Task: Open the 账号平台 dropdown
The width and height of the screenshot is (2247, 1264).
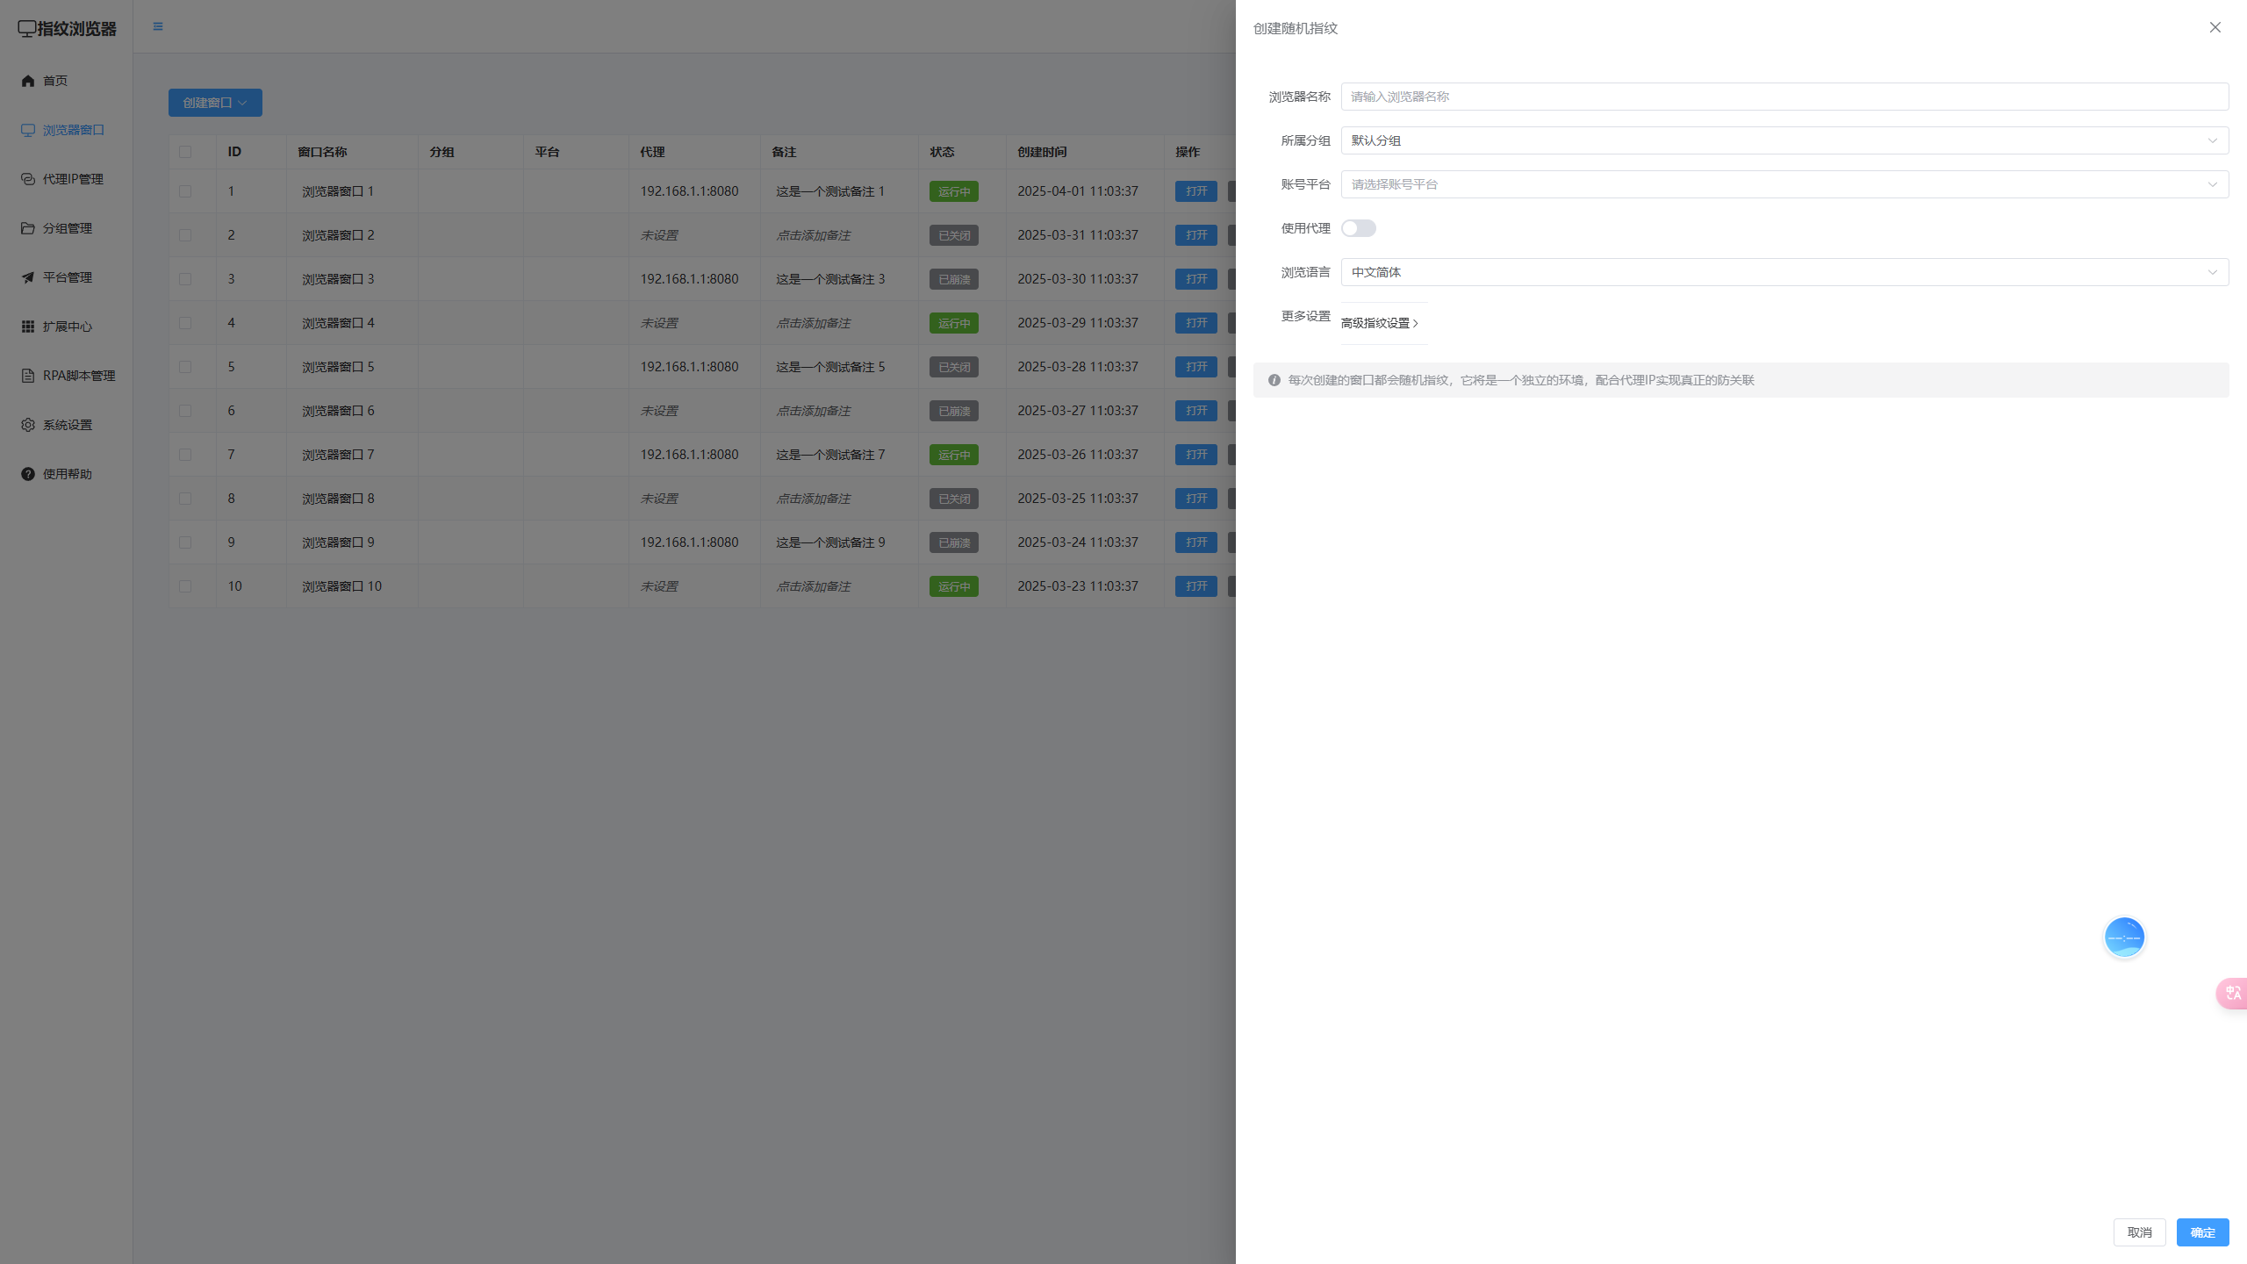Action: 1784,184
